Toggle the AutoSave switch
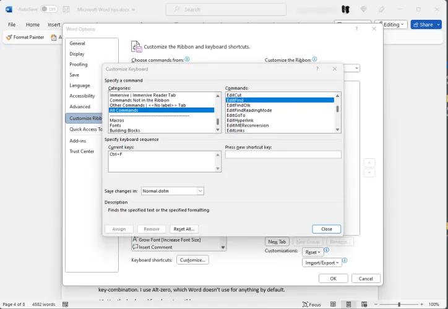Image resolution: width=448 pixels, height=309 pixels. pos(48,9)
